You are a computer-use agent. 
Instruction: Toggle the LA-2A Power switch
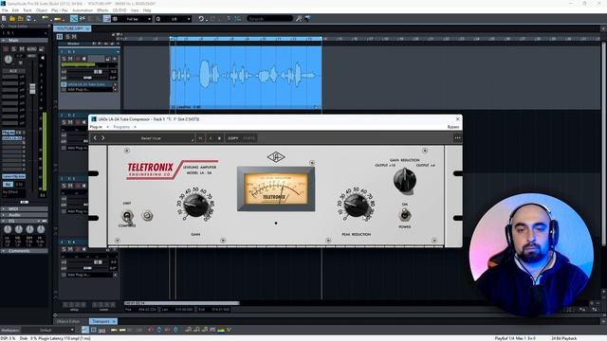click(405, 215)
